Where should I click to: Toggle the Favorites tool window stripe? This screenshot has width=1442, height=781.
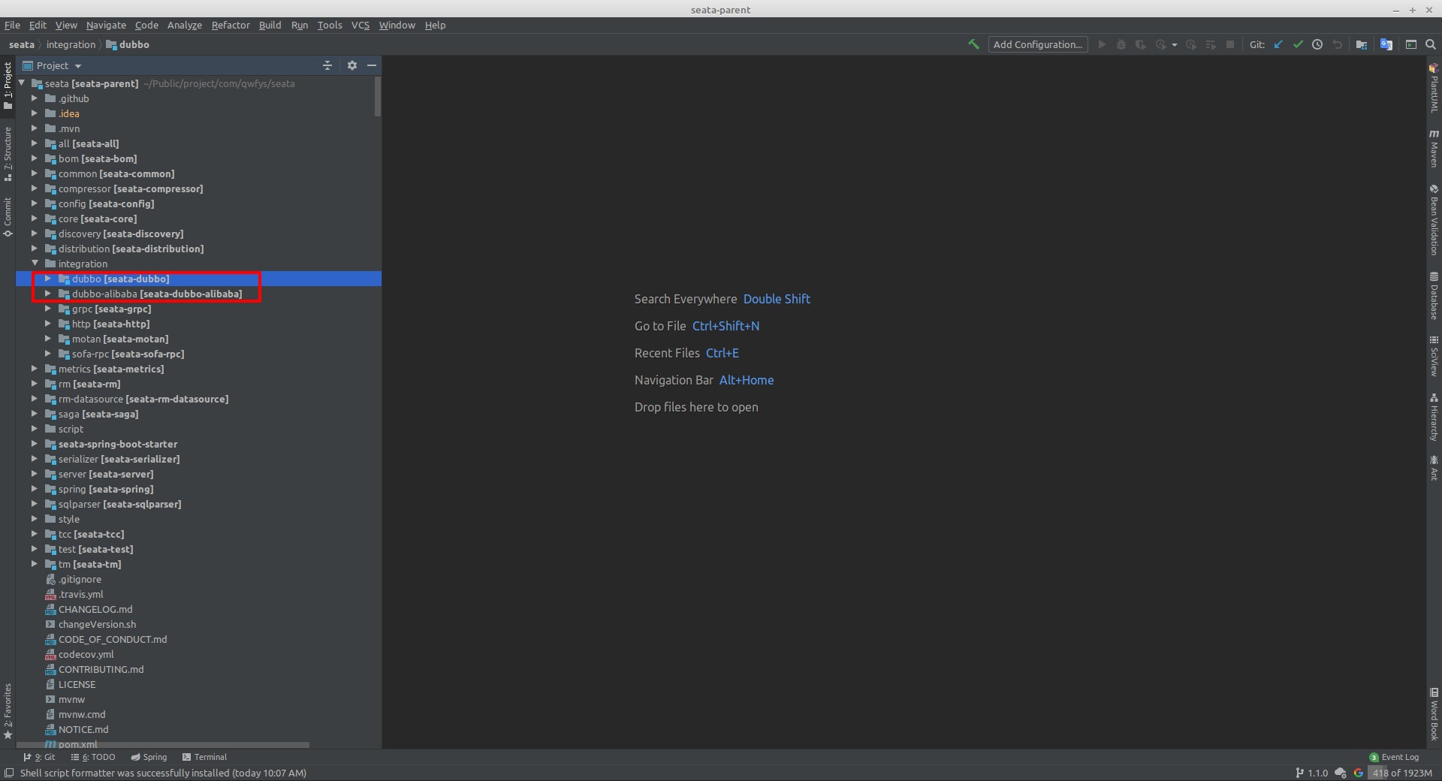click(x=8, y=710)
